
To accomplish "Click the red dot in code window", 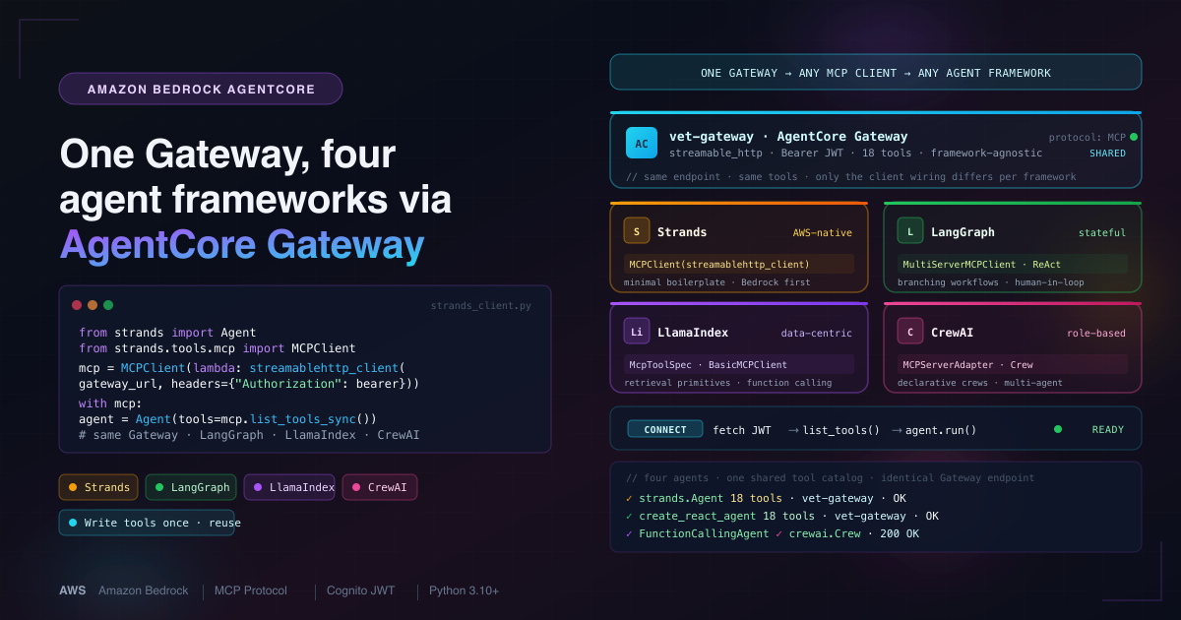I will [x=77, y=305].
